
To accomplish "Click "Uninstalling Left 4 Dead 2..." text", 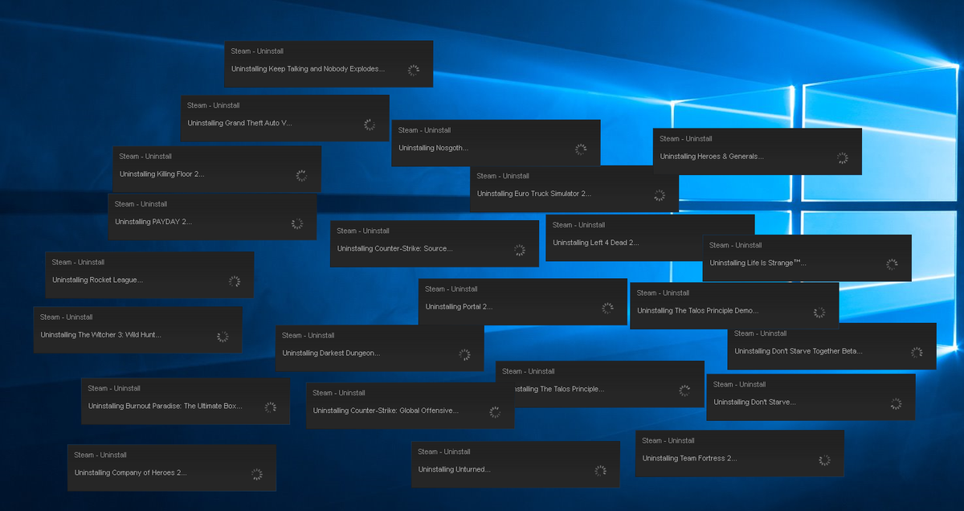I will point(595,243).
